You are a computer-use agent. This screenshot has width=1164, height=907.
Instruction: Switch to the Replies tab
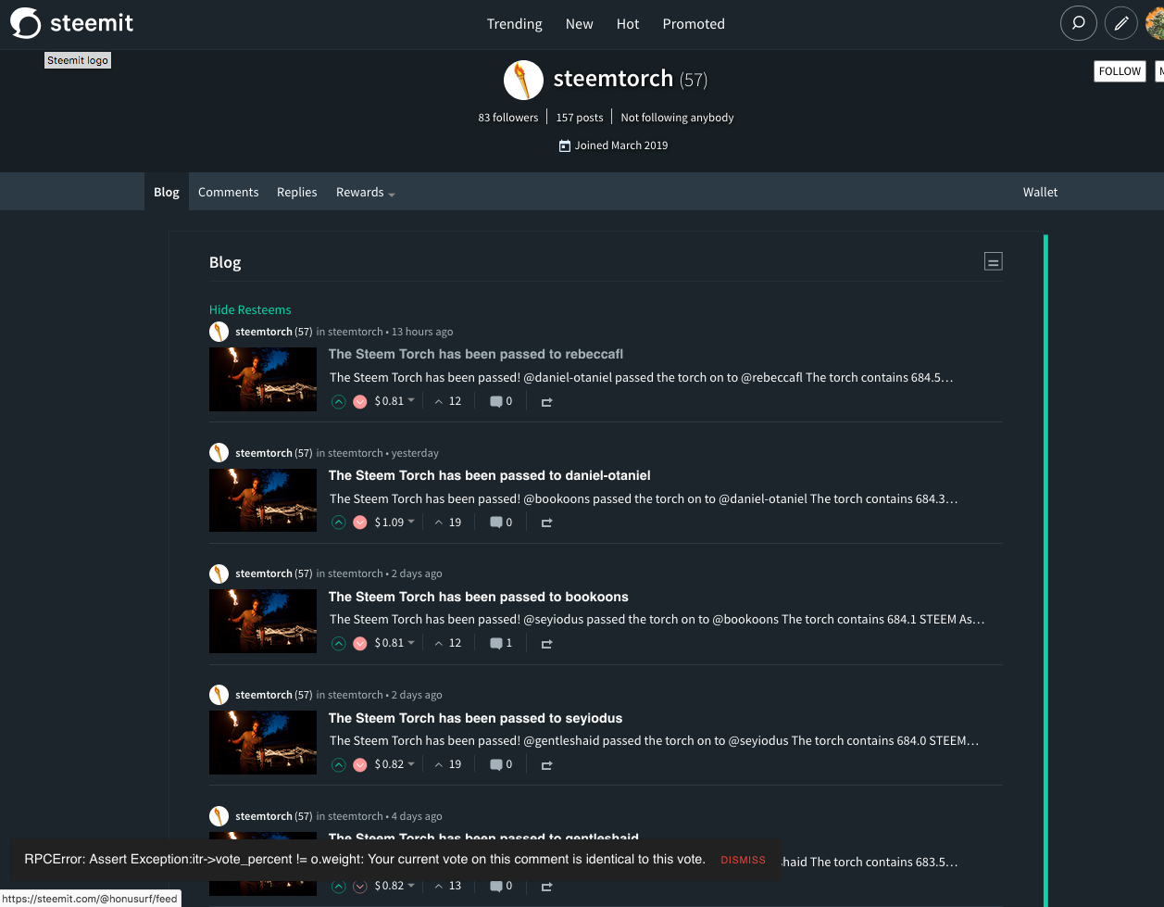[x=296, y=192]
